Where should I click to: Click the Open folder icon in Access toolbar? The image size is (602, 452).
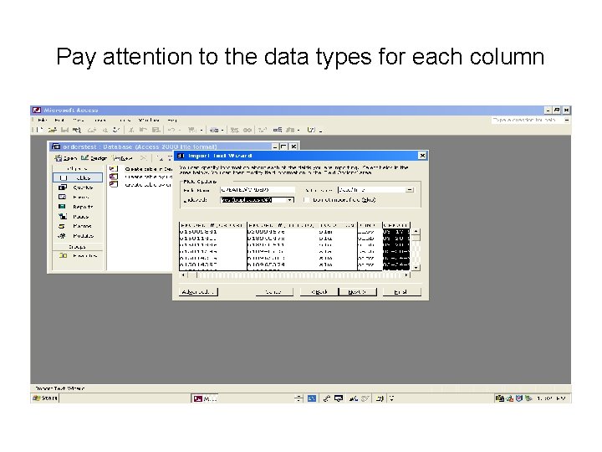coord(52,130)
